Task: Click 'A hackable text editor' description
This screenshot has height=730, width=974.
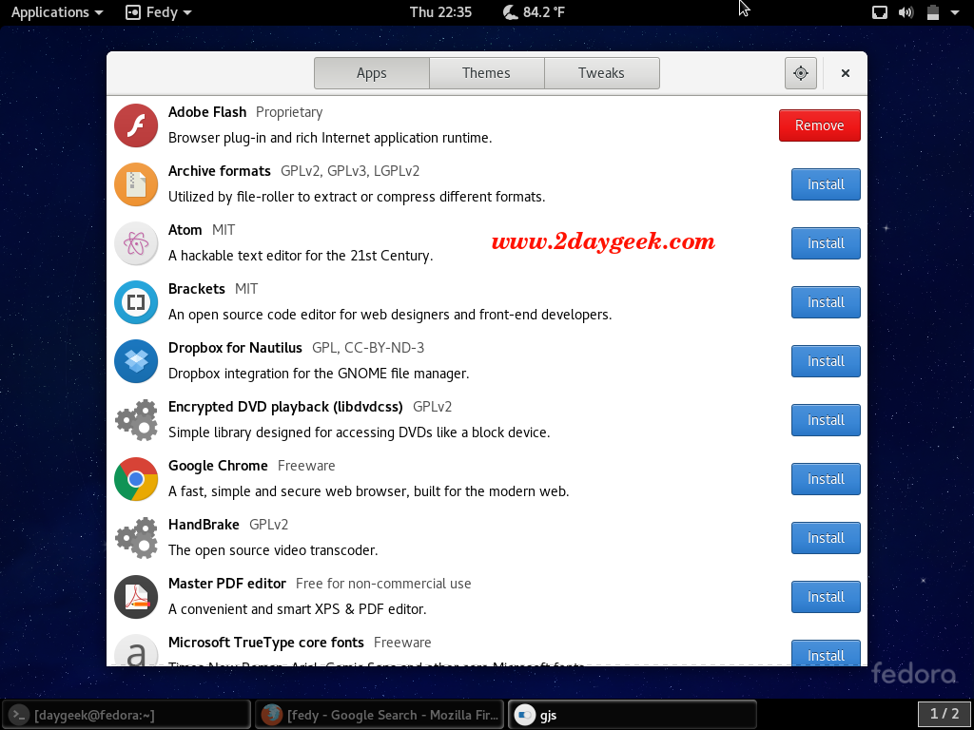Action: (301, 256)
